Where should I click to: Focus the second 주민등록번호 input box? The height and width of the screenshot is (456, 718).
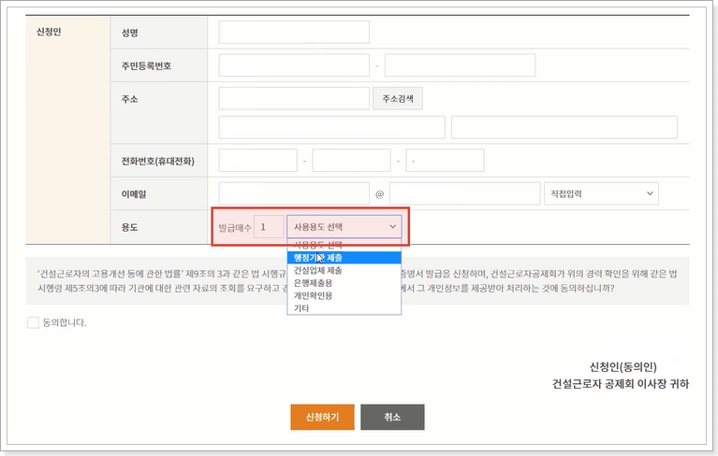coord(461,65)
